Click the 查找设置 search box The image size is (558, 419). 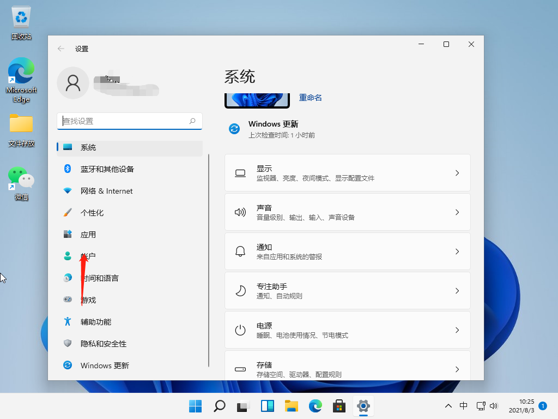(x=129, y=121)
